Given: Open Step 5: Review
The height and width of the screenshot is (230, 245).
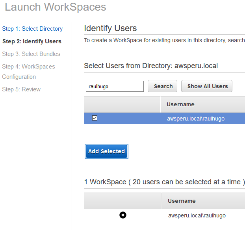Looking at the screenshot, I should (x=21, y=89).
